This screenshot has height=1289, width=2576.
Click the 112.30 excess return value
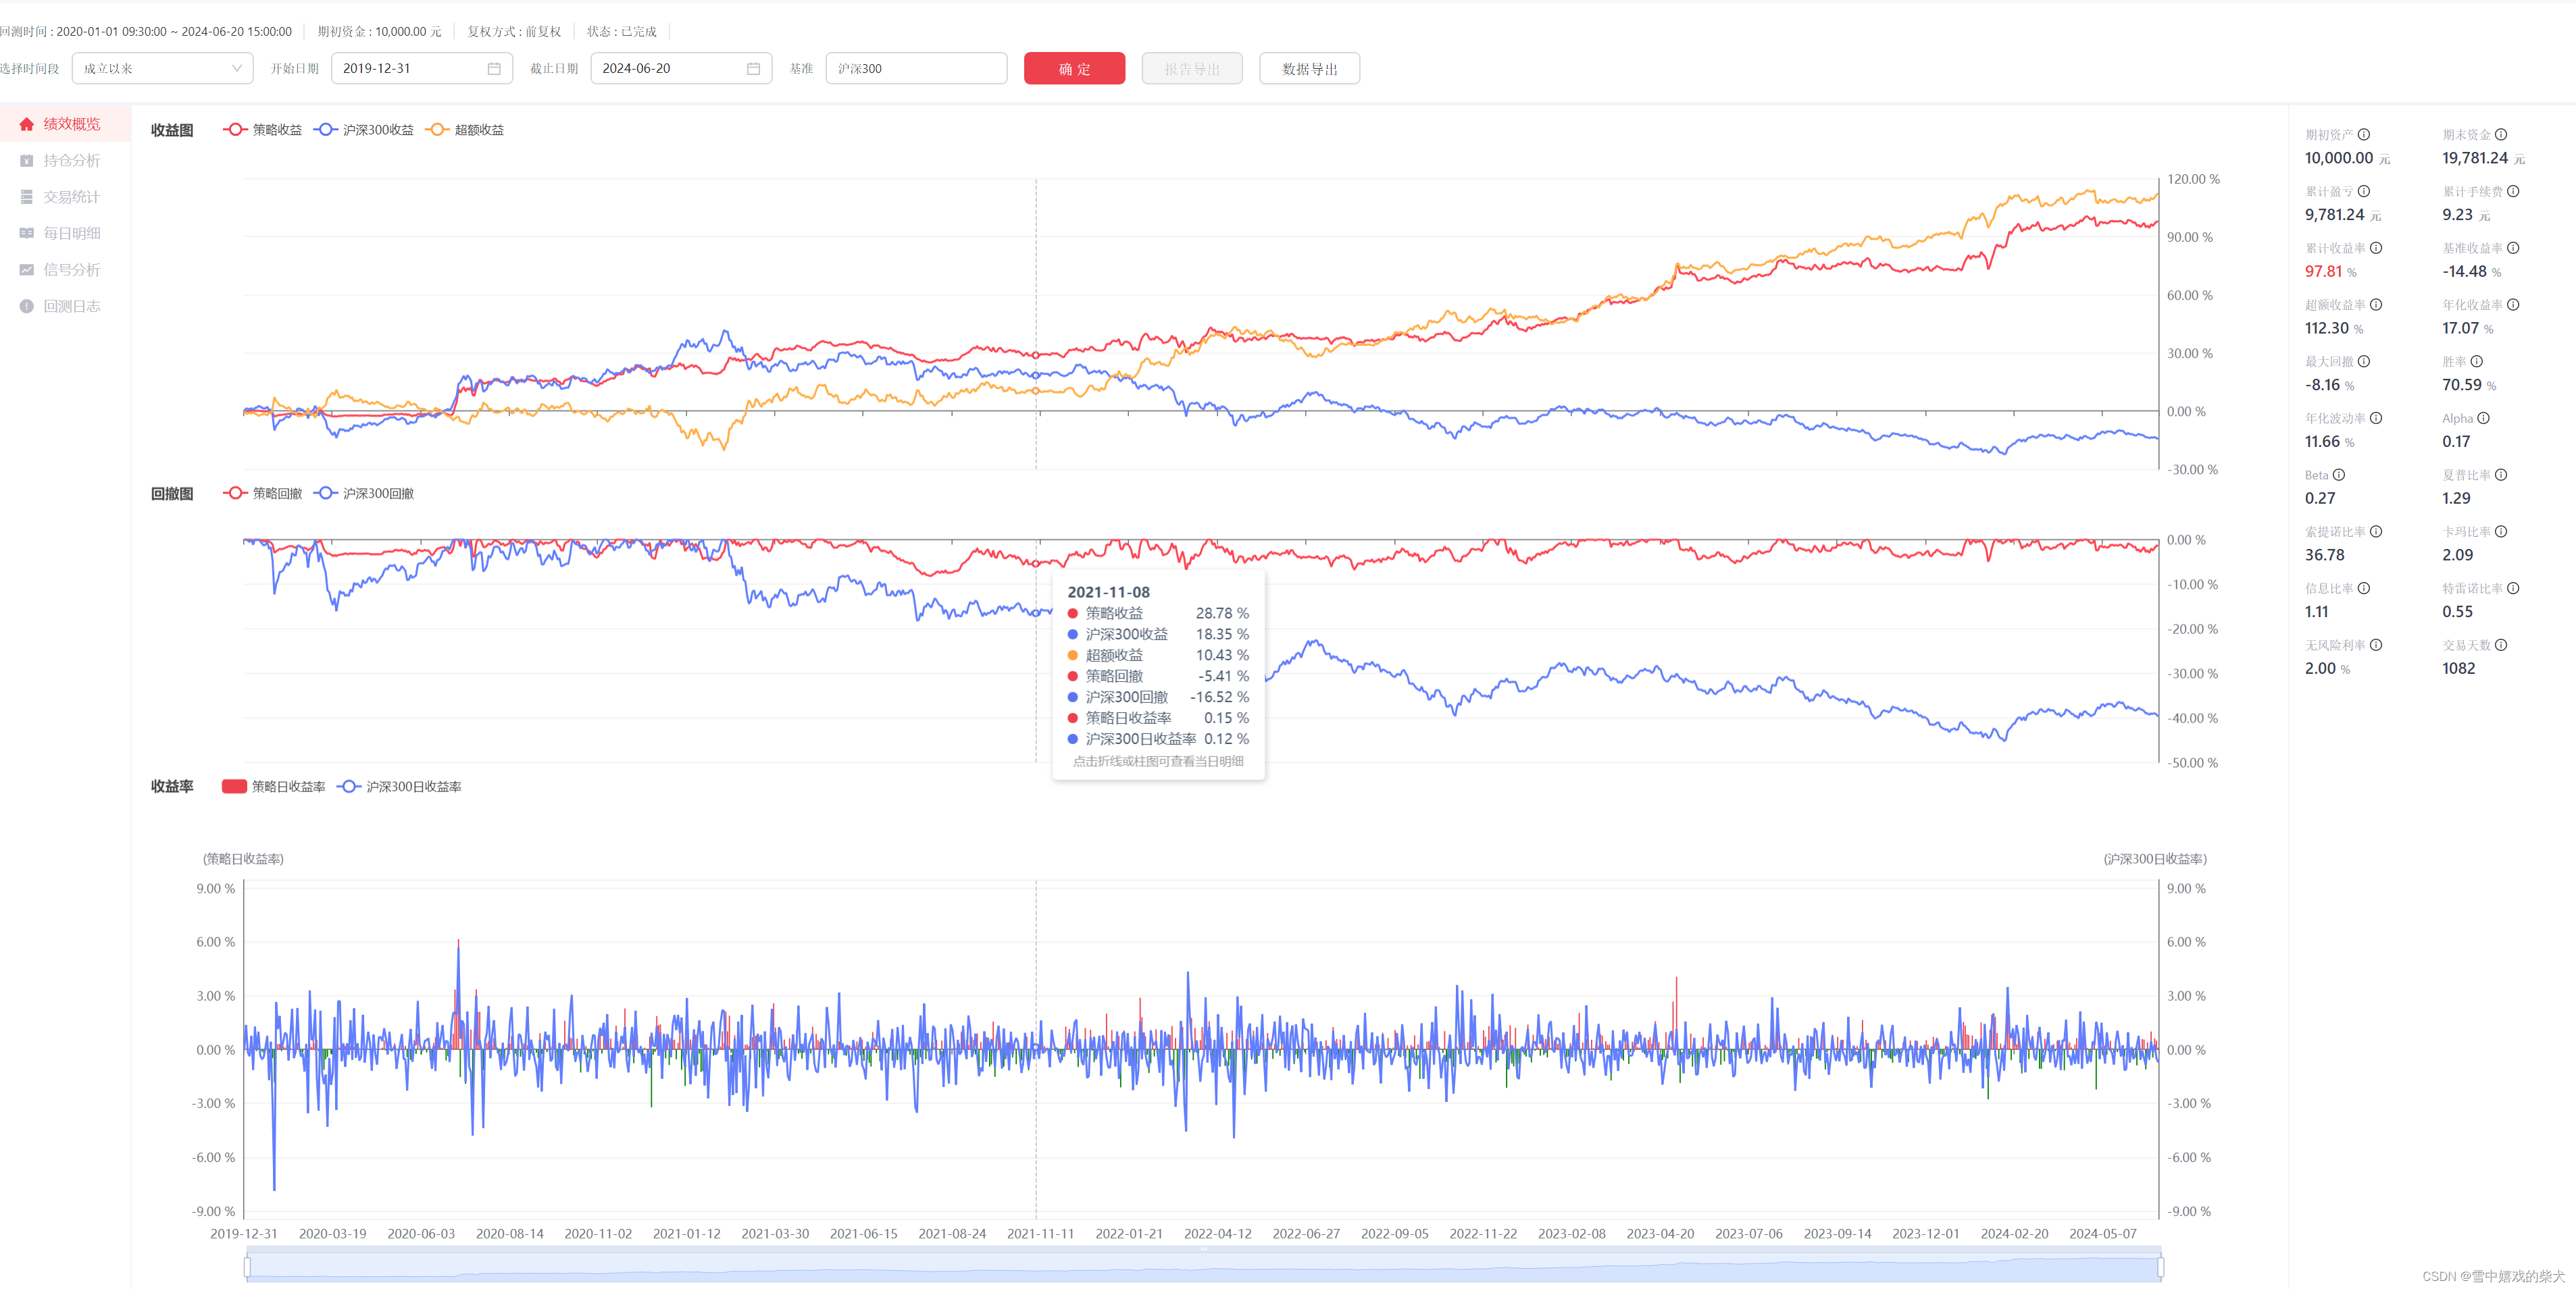(x=2327, y=327)
